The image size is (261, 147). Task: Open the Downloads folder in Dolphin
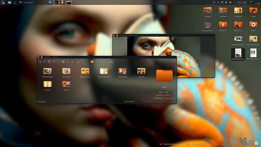tap(123, 73)
